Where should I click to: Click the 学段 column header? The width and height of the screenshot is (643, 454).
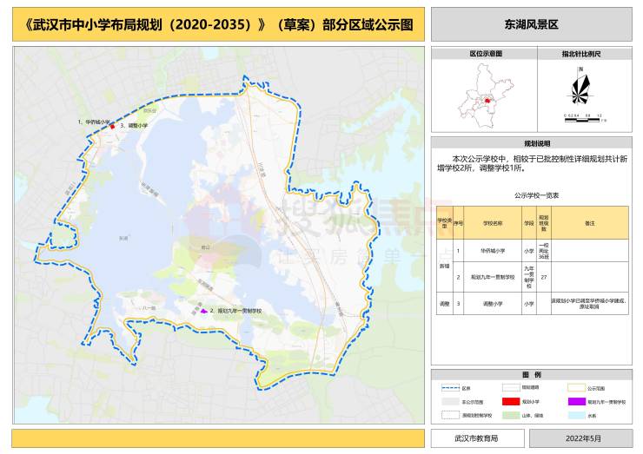(x=529, y=223)
